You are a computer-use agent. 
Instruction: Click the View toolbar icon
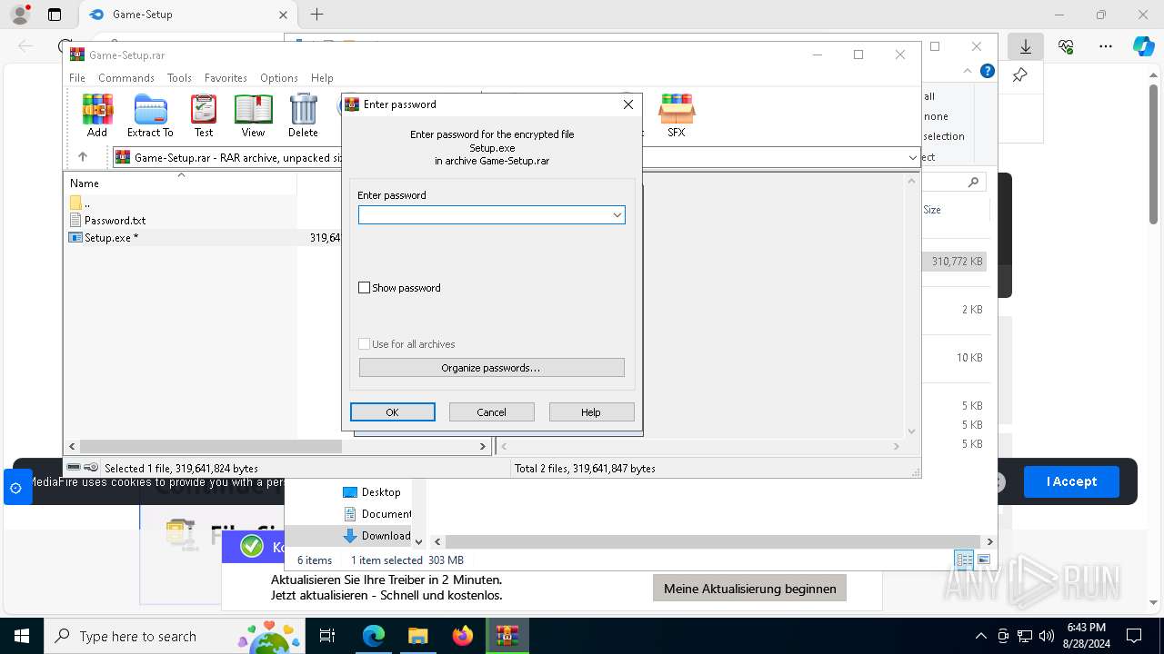[253, 115]
